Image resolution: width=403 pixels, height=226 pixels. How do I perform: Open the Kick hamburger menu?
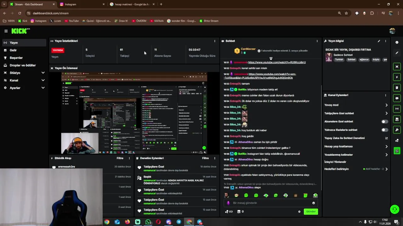[6, 31]
